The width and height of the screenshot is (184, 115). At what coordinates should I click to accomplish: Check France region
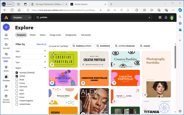pos(17,83)
